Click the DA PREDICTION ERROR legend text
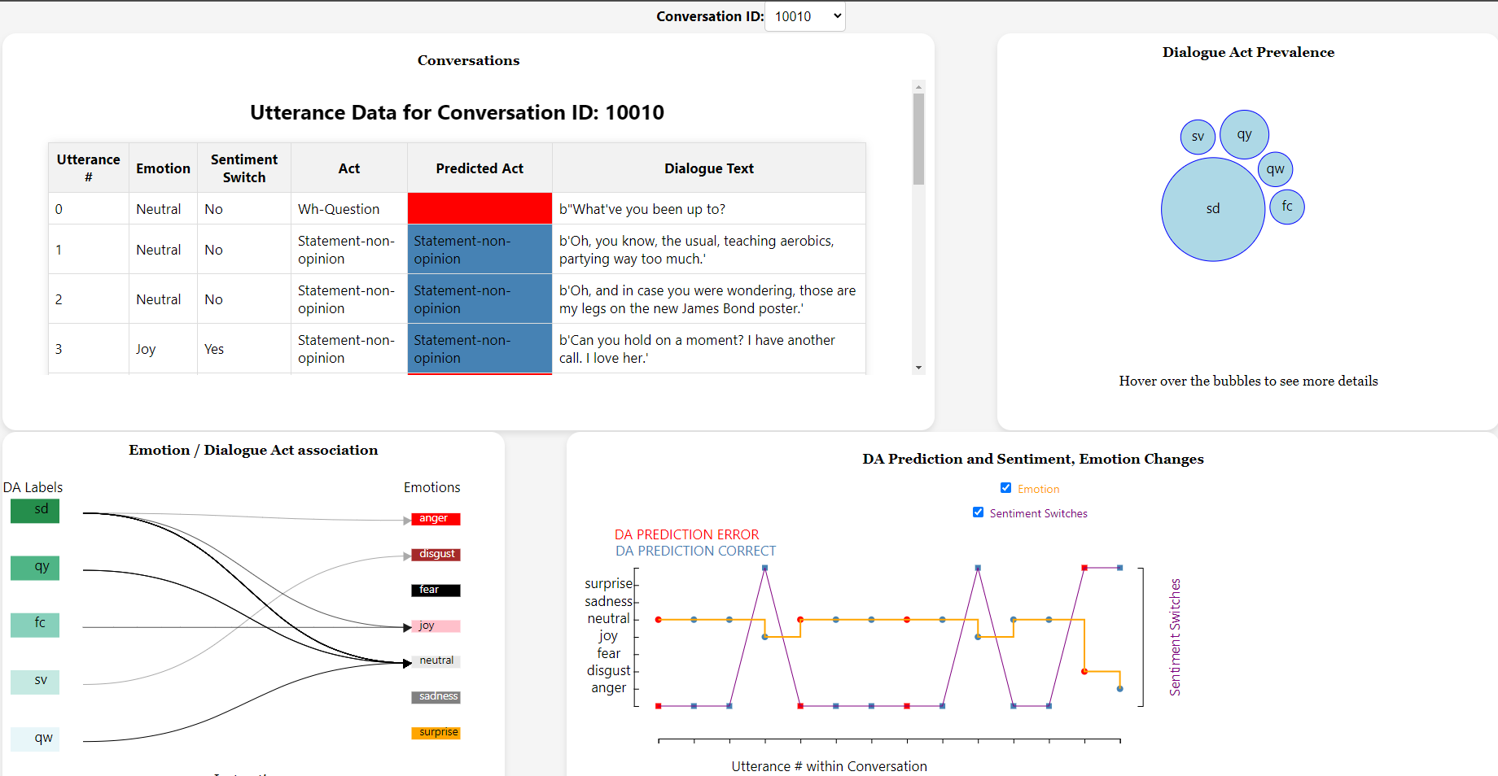This screenshot has width=1498, height=776. (x=686, y=534)
